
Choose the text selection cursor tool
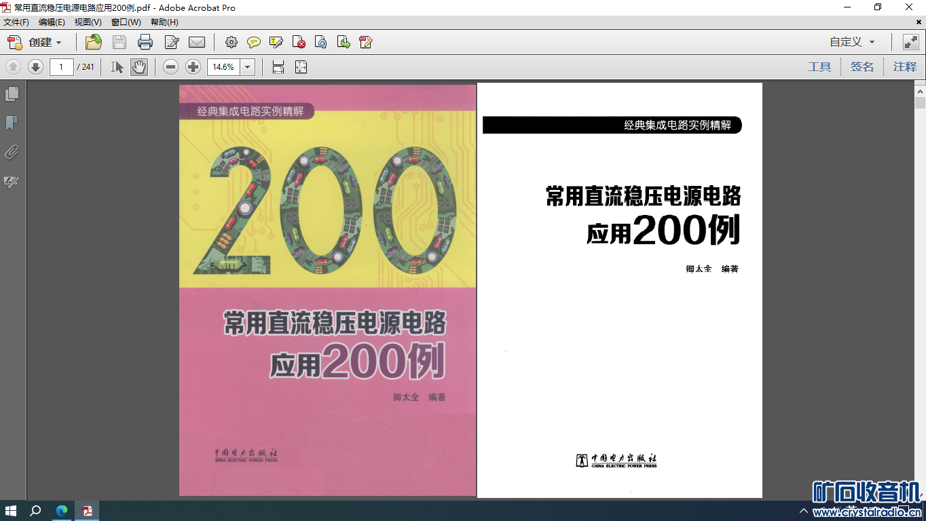(117, 67)
